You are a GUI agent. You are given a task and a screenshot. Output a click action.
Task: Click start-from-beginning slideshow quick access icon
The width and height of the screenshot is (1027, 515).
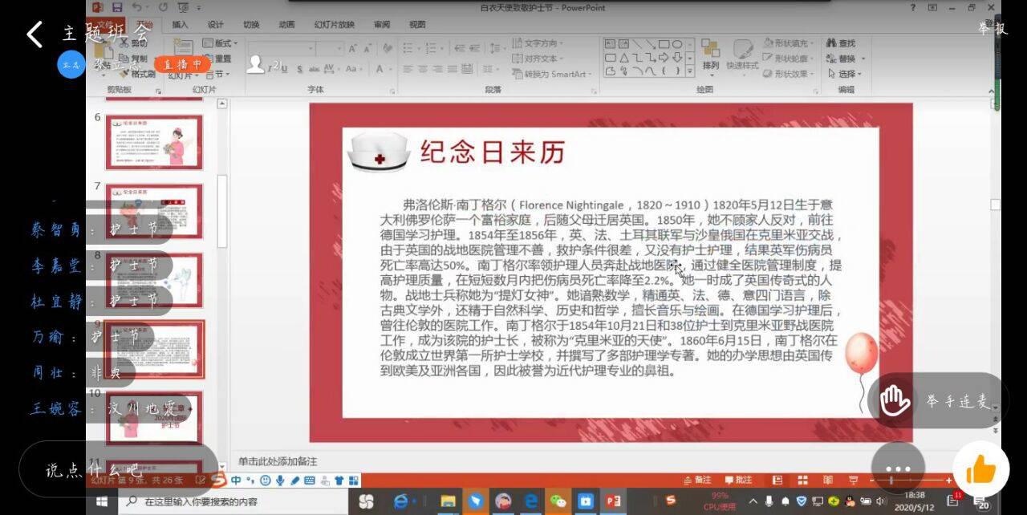click(184, 7)
